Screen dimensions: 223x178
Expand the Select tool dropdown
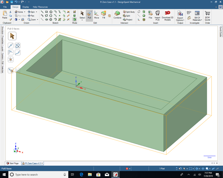82,20
